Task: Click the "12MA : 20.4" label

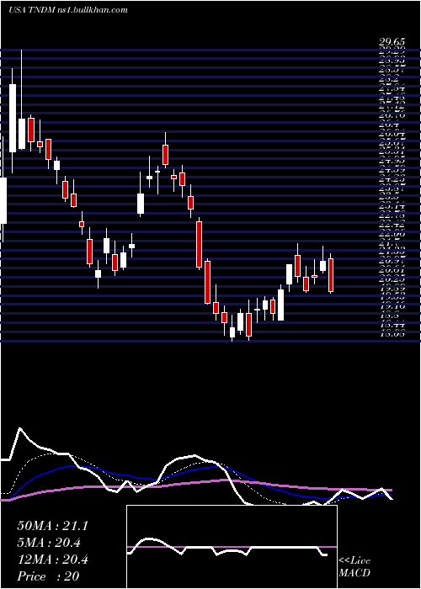Action: point(52,560)
